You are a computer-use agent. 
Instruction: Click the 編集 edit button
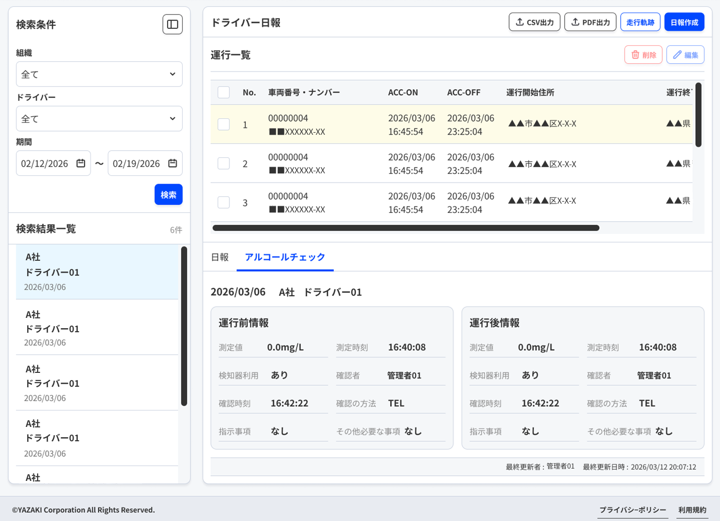(686, 55)
